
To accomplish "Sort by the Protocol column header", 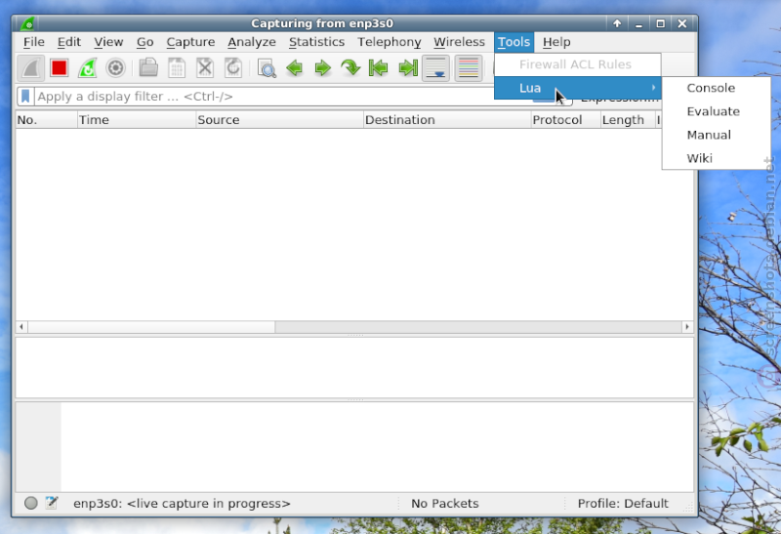I will pyautogui.click(x=566, y=119).
